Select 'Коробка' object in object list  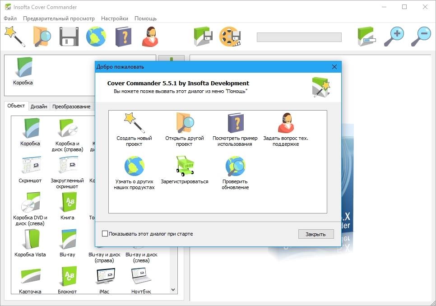pos(30,132)
